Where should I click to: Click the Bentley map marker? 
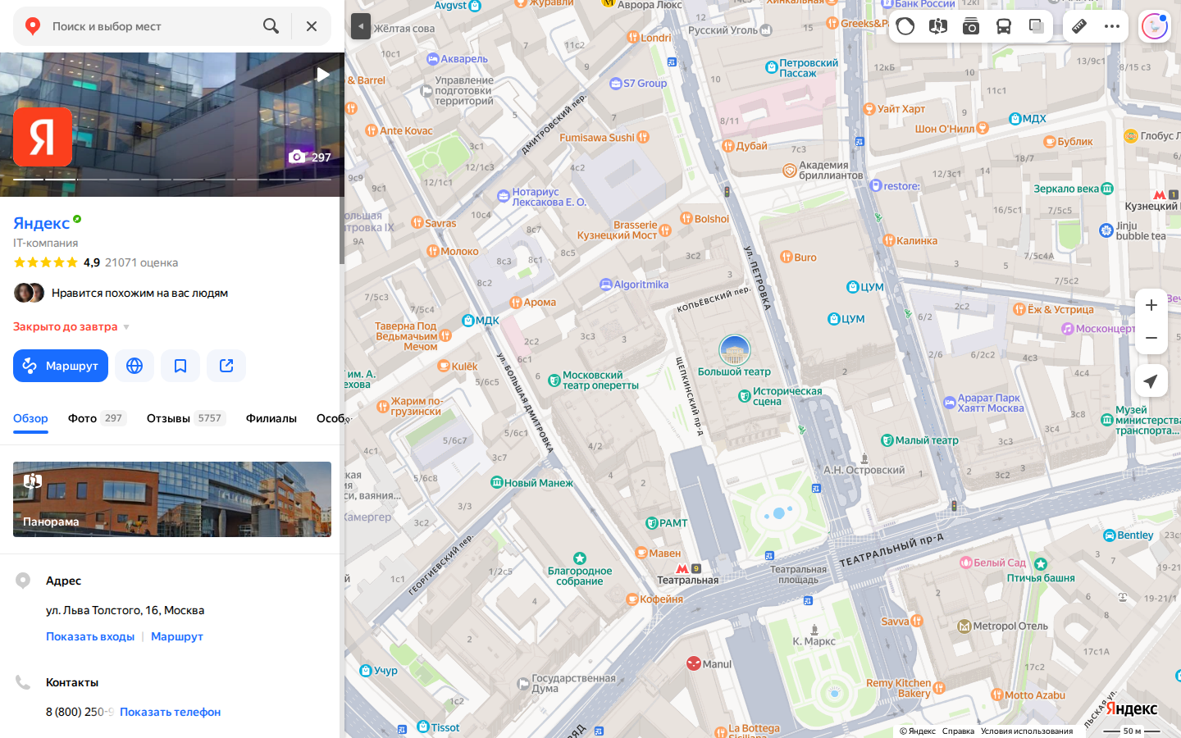pyautogui.click(x=1109, y=535)
